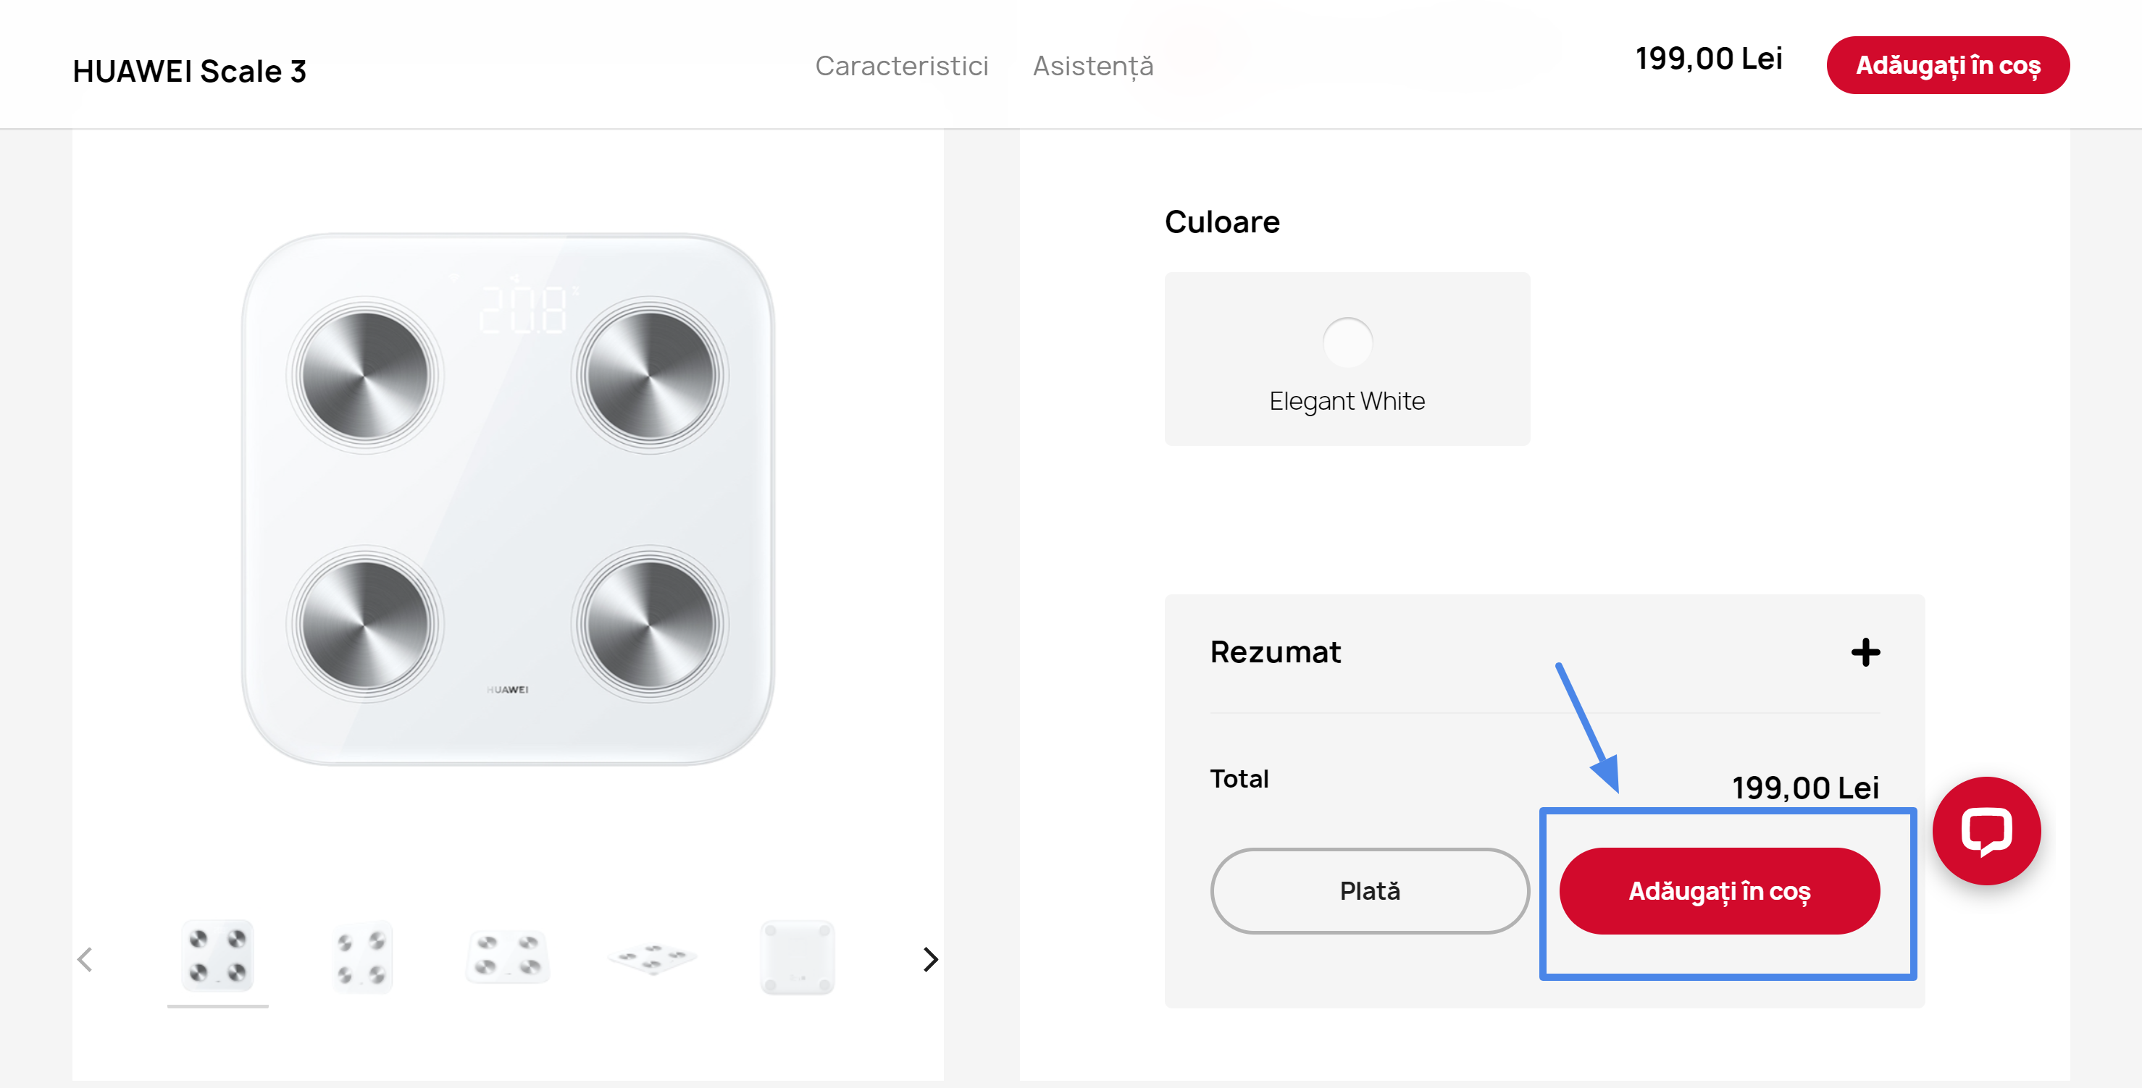Click the large scale product image
The width and height of the screenshot is (2142, 1088).
click(x=507, y=499)
